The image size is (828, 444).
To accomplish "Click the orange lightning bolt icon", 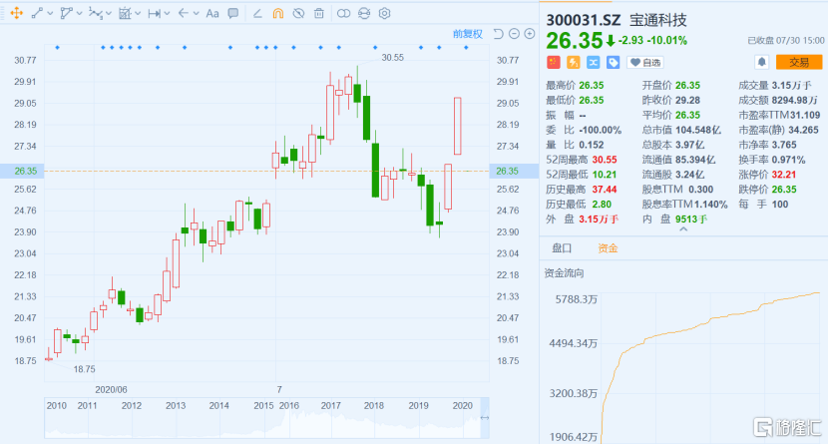I will [x=573, y=62].
